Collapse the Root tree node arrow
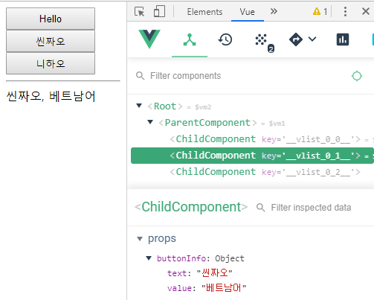Viewport: 374px width, 300px height. tap(139, 106)
